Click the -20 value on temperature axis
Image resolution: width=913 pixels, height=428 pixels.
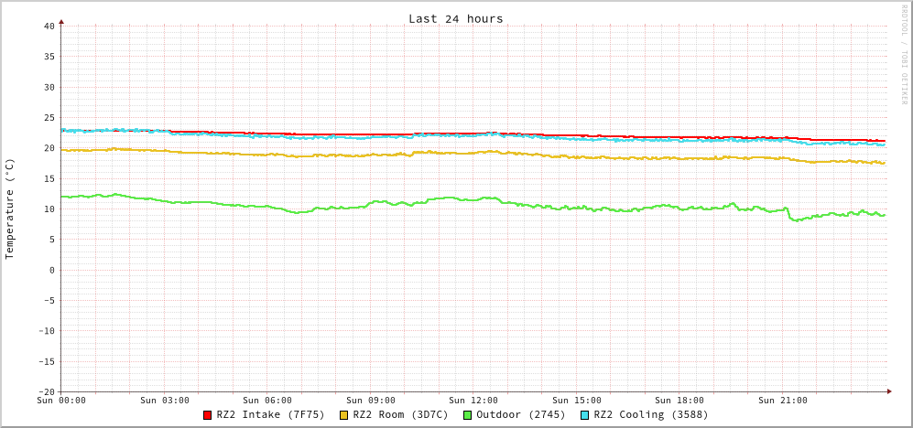pos(46,391)
